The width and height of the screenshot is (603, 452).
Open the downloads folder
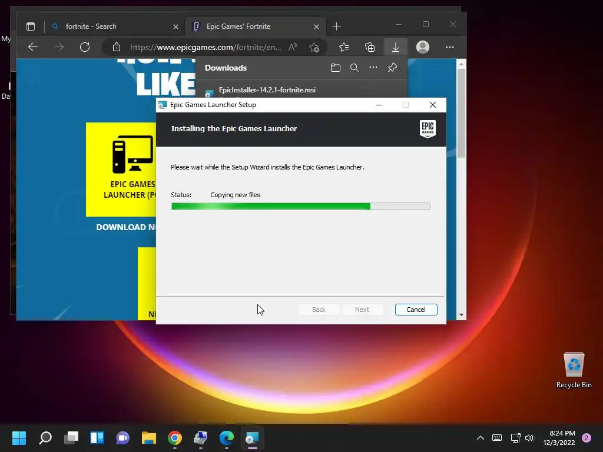335,68
